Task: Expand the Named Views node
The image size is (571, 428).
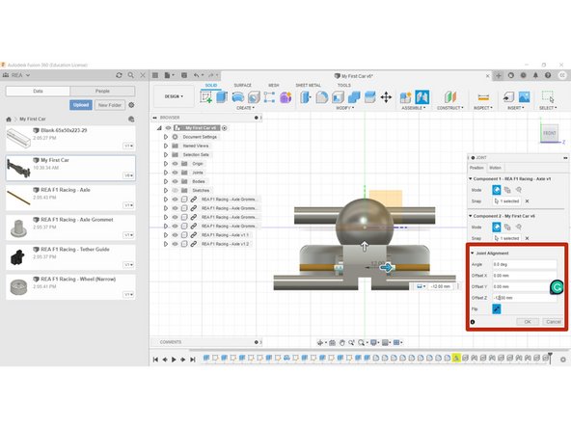Action: 166,146
